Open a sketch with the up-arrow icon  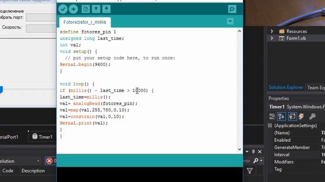96,9
